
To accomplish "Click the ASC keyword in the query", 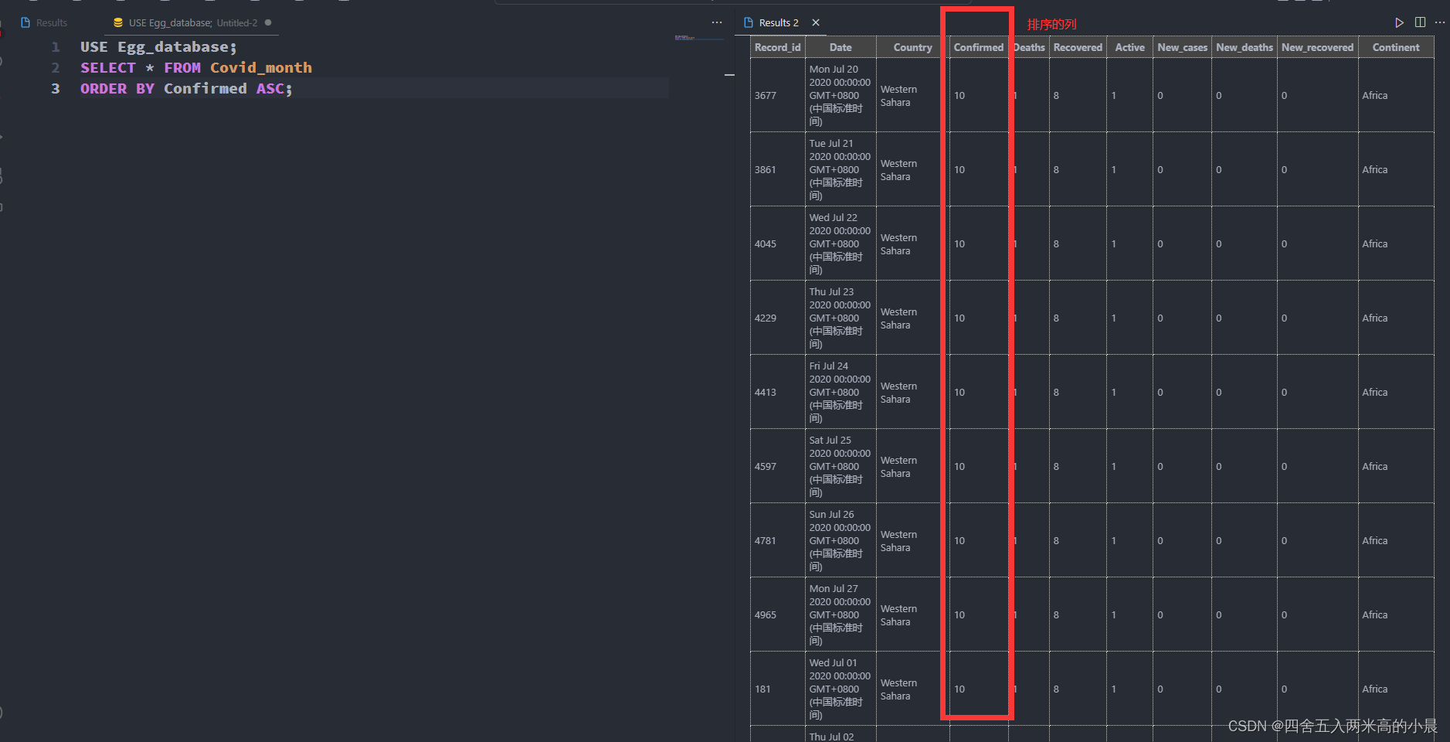I will tap(270, 89).
